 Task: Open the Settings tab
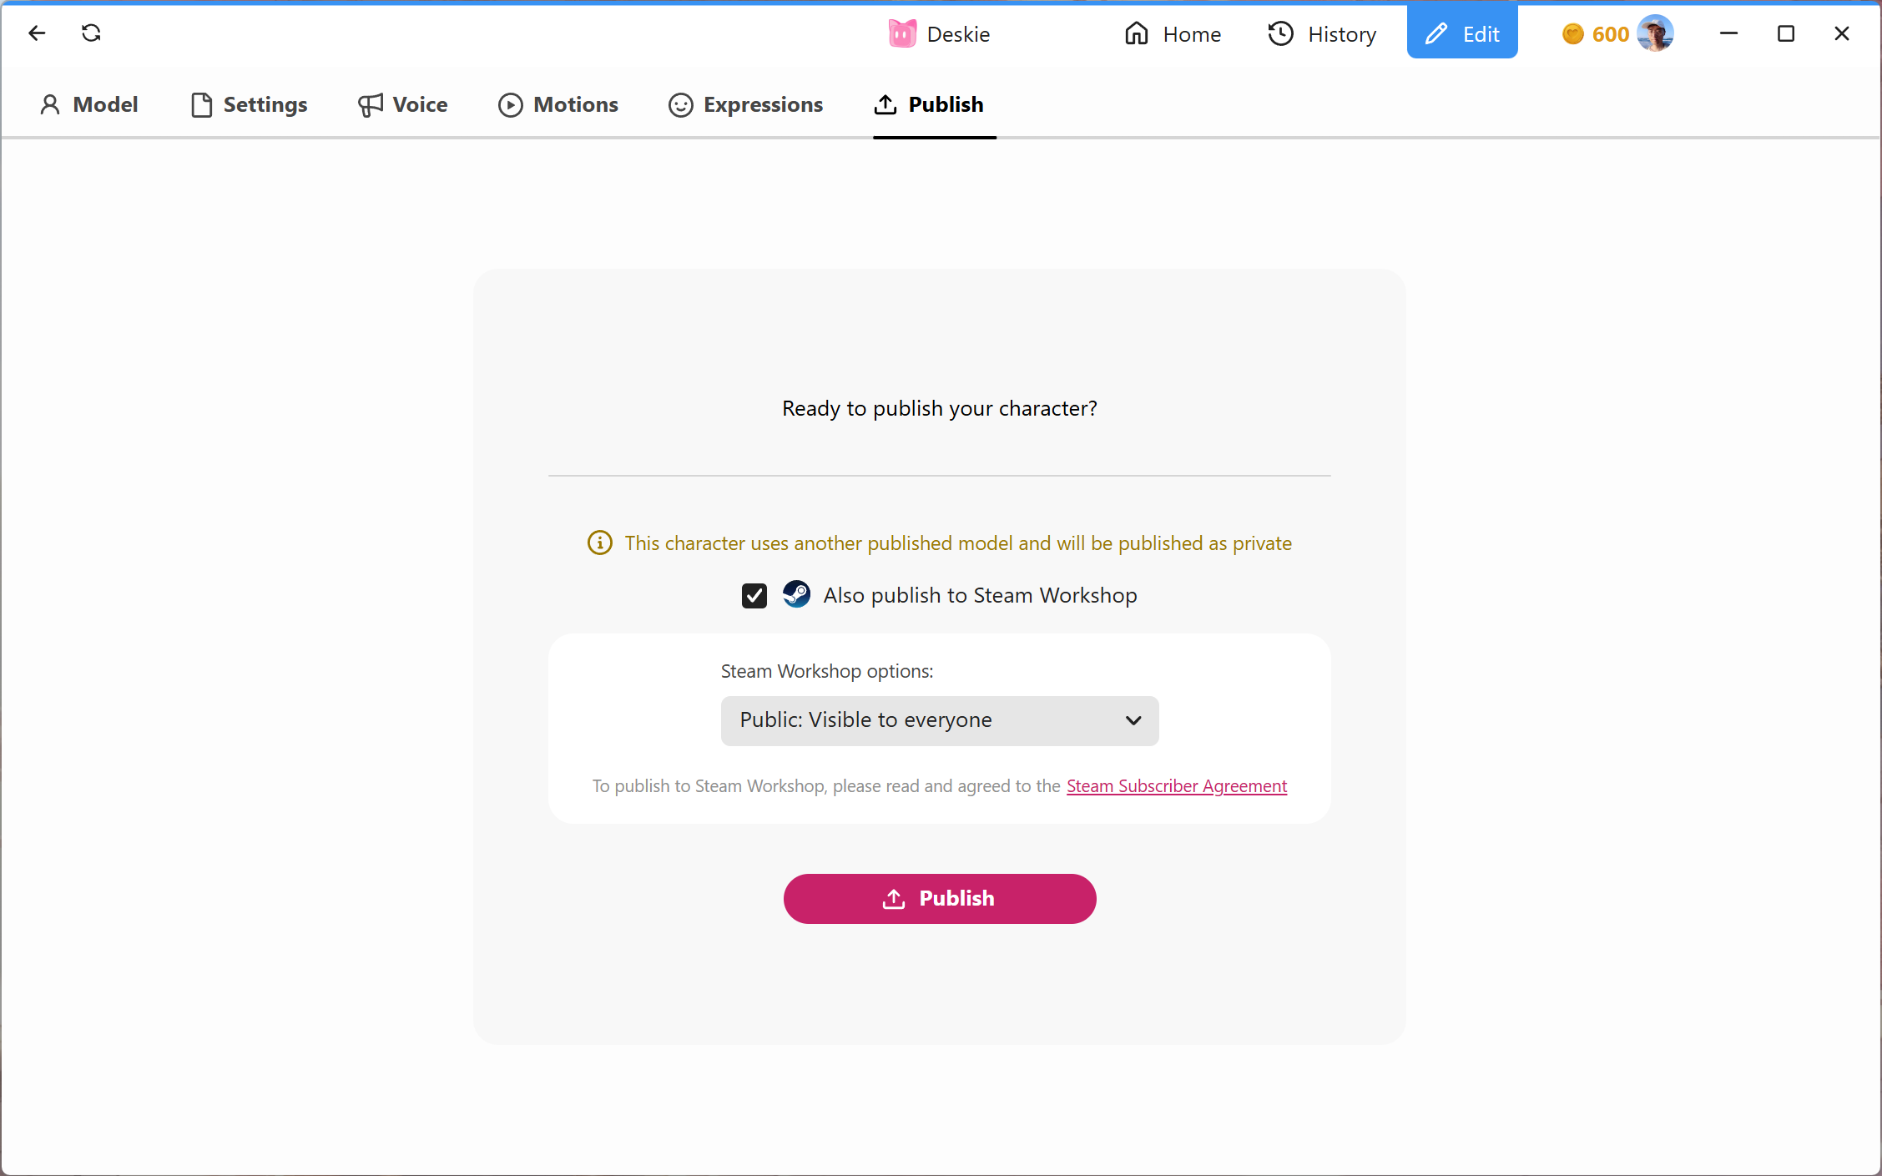249,104
